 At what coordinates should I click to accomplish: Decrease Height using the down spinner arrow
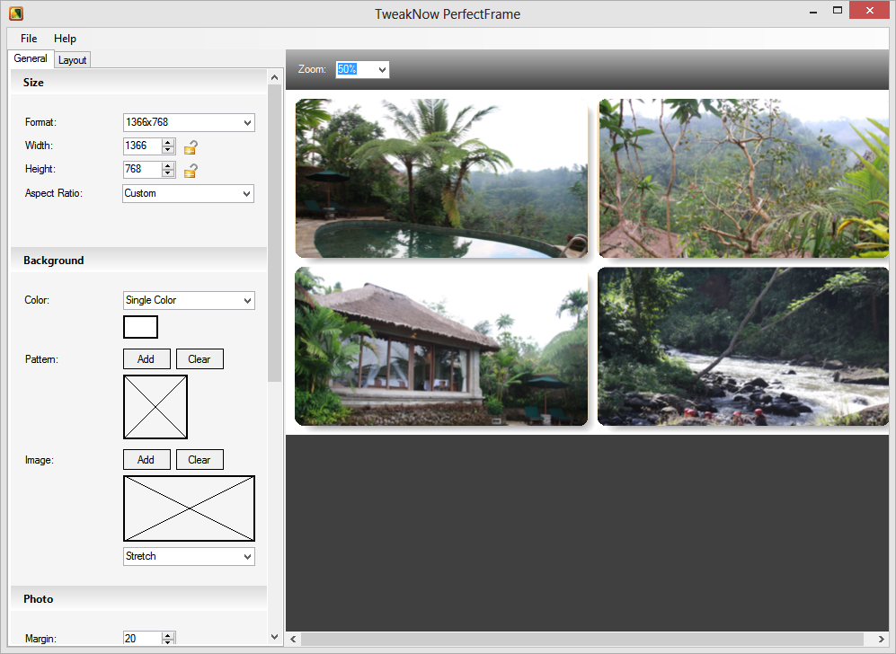pos(168,173)
